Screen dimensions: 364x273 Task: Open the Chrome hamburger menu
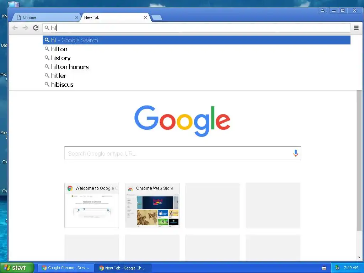(x=356, y=28)
